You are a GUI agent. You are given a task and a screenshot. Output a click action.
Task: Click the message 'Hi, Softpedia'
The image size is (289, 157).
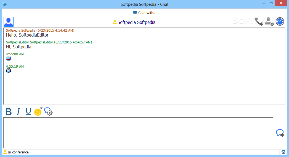(18, 47)
